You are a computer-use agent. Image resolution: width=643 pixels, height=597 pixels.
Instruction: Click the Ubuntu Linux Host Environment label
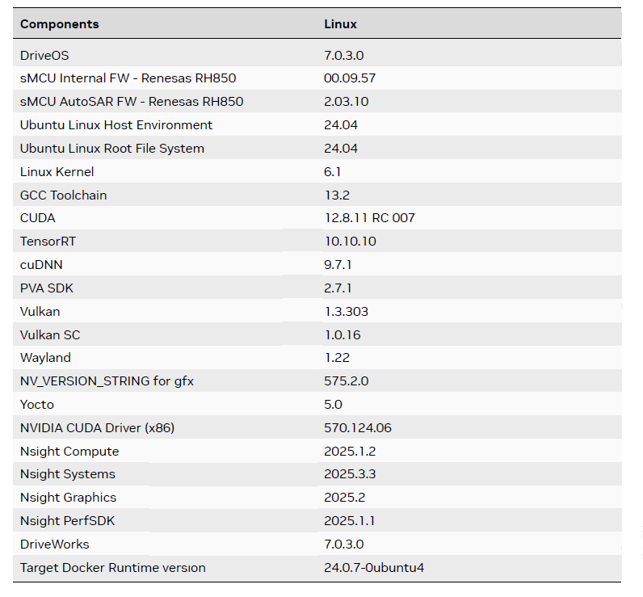pyautogui.click(x=116, y=125)
